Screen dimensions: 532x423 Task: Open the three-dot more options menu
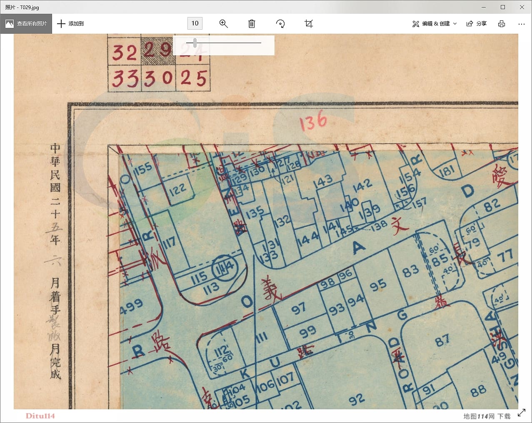[521, 24]
